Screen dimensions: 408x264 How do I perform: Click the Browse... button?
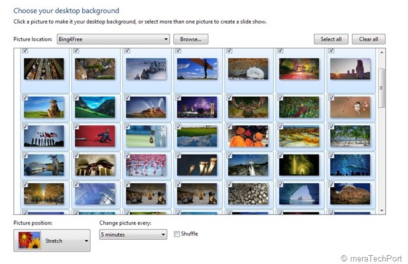(191, 39)
